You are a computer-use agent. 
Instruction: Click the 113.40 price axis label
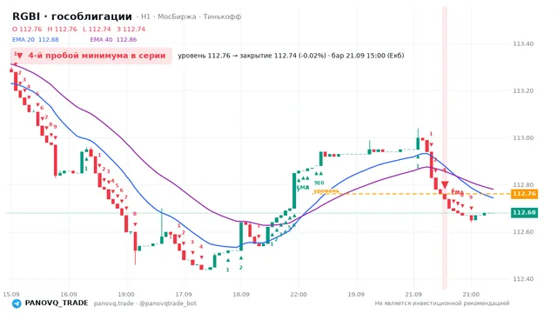tap(523, 44)
